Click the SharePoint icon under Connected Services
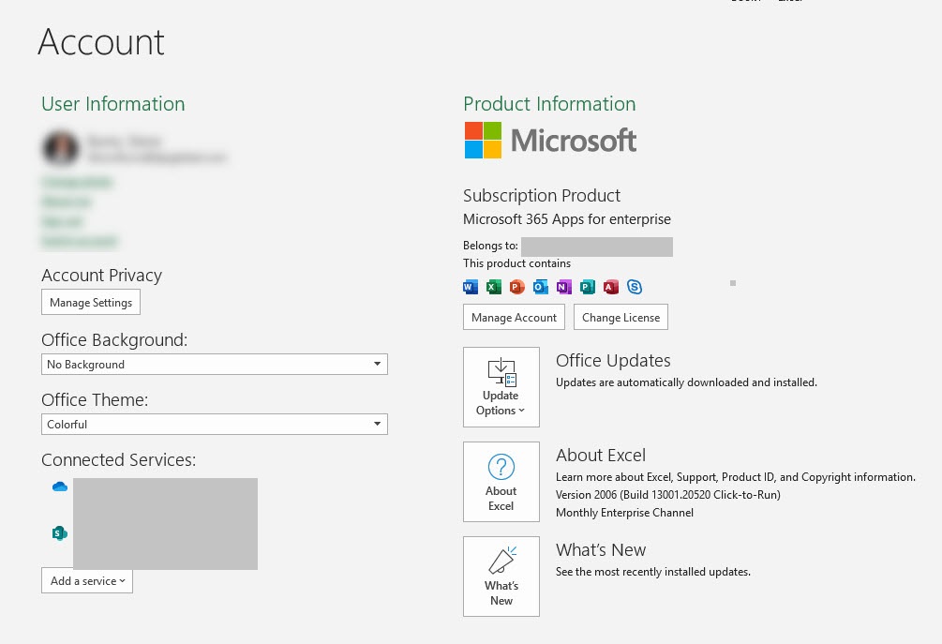 tap(59, 532)
